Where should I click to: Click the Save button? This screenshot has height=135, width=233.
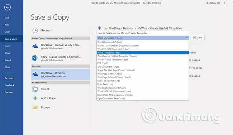pos(198,37)
